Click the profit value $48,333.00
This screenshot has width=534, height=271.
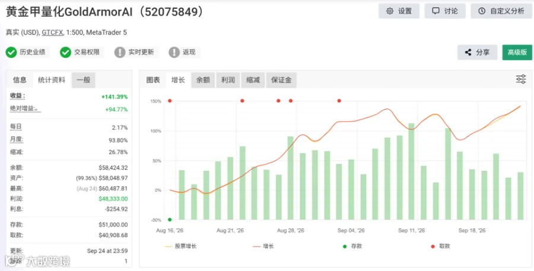click(113, 199)
